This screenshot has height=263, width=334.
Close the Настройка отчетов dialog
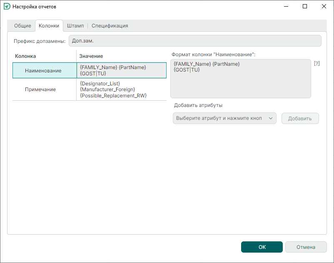(x=324, y=7)
